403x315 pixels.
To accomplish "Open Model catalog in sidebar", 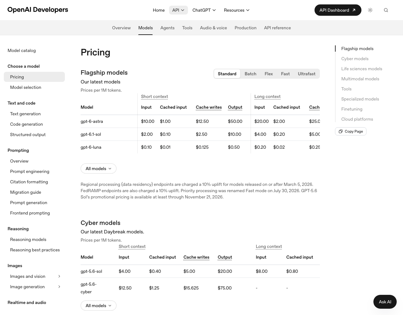I will tap(22, 50).
